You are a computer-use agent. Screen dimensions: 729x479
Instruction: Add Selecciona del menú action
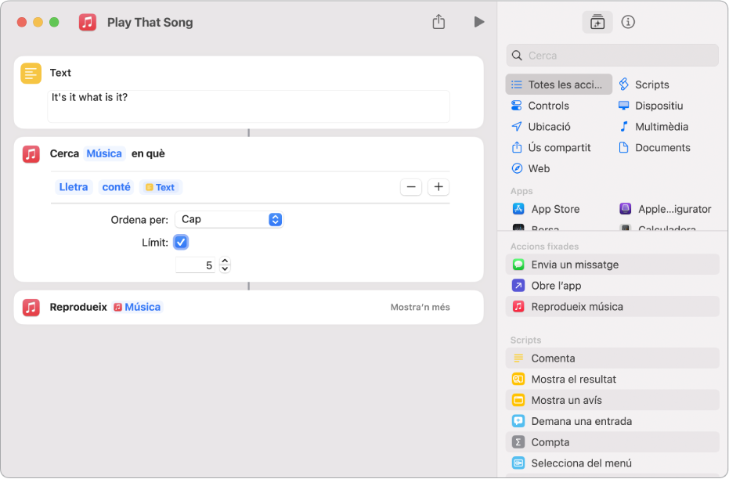pyautogui.click(x=612, y=463)
